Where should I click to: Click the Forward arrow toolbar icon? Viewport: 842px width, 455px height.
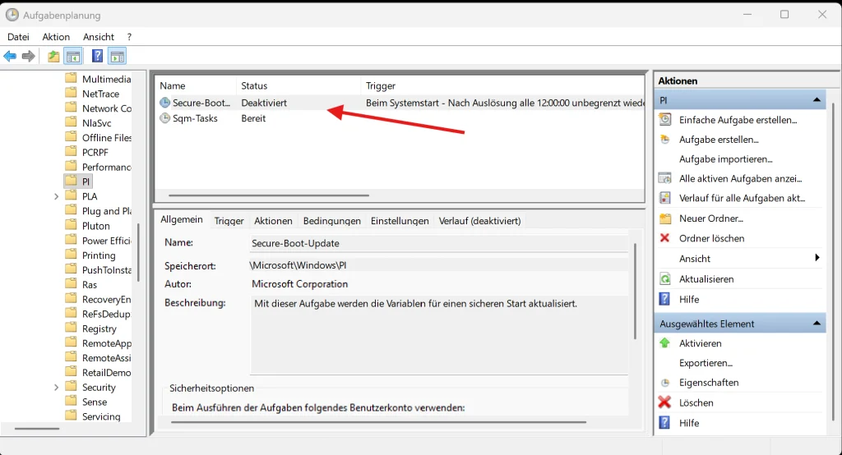click(x=29, y=56)
